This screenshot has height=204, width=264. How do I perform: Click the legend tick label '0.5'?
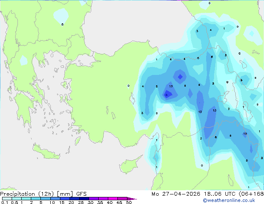point(14,202)
